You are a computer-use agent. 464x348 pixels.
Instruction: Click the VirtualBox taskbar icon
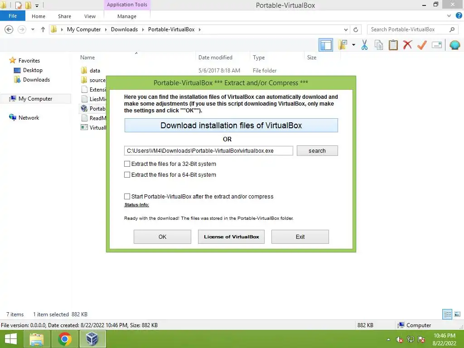tap(92, 339)
